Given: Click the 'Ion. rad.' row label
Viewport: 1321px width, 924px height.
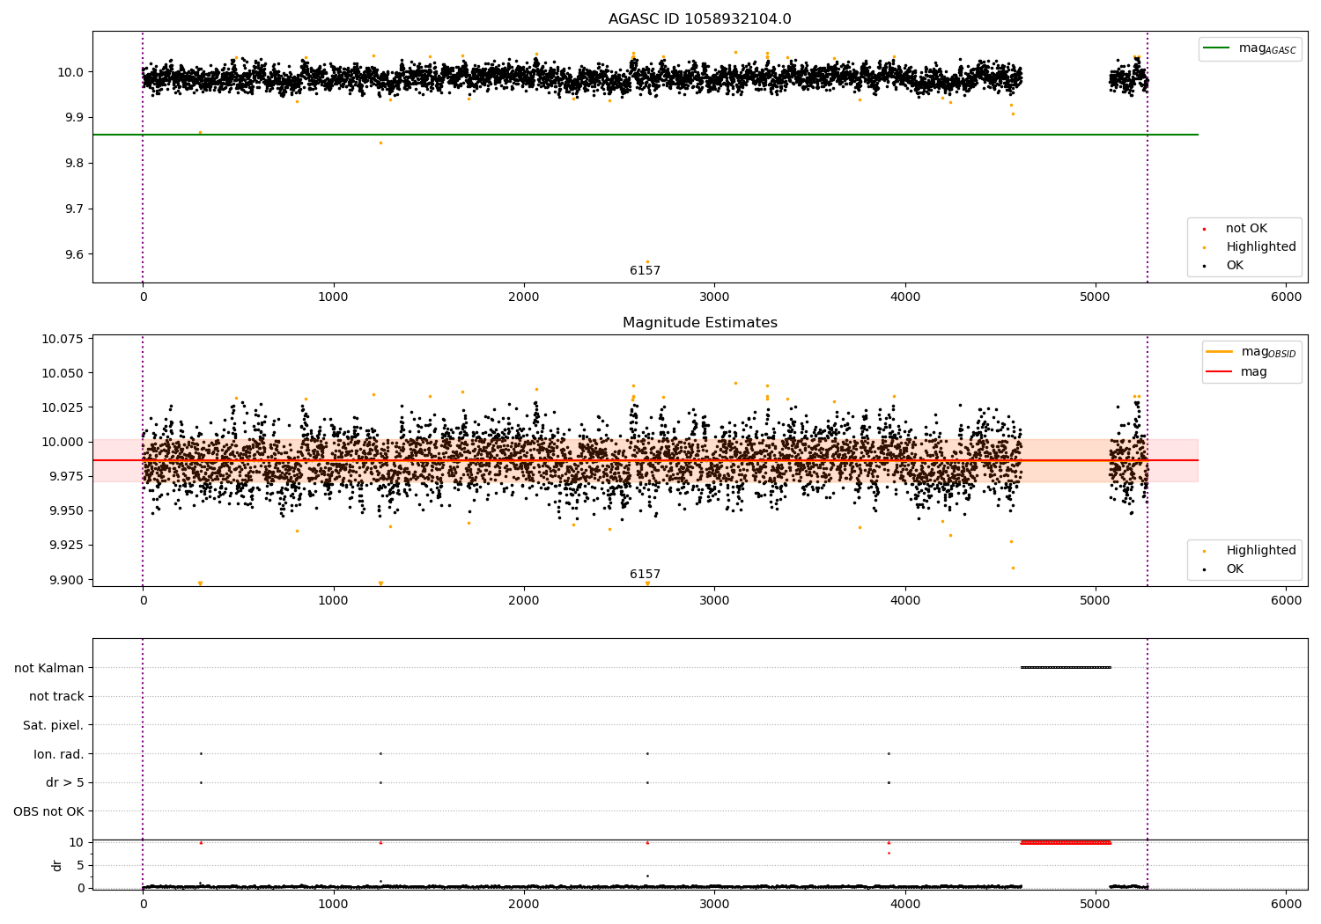Looking at the screenshot, I should (59, 754).
